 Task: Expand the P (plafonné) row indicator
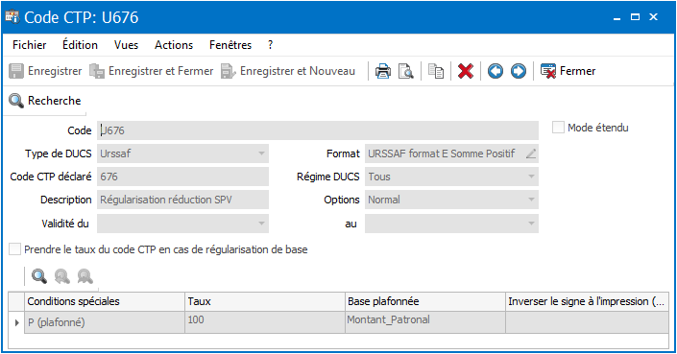point(17,322)
